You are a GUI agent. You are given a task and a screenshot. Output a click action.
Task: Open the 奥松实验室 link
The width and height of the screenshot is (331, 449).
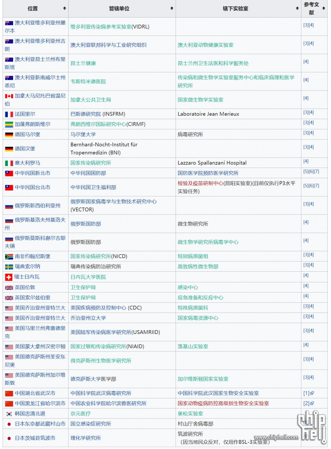coord(190,414)
